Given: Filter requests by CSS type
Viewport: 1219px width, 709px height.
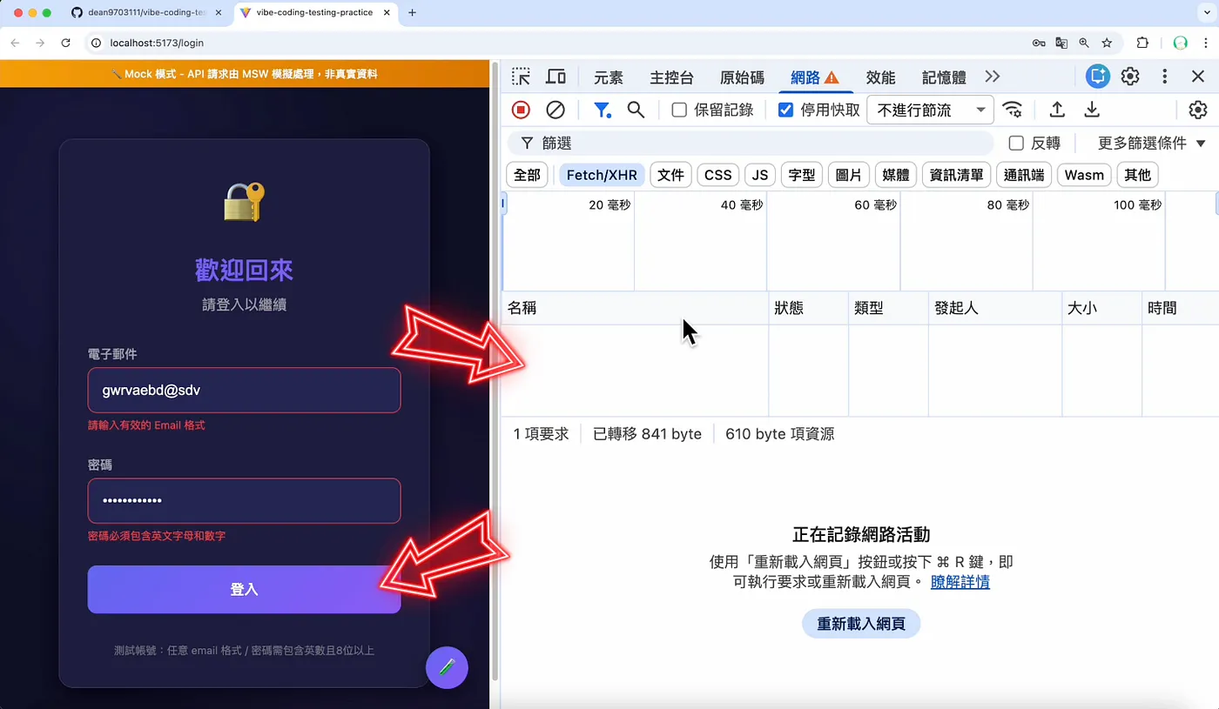Looking at the screenshot, I should tap(717, 175).
